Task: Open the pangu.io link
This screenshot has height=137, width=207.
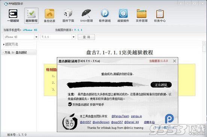Action: coord(136,116)
